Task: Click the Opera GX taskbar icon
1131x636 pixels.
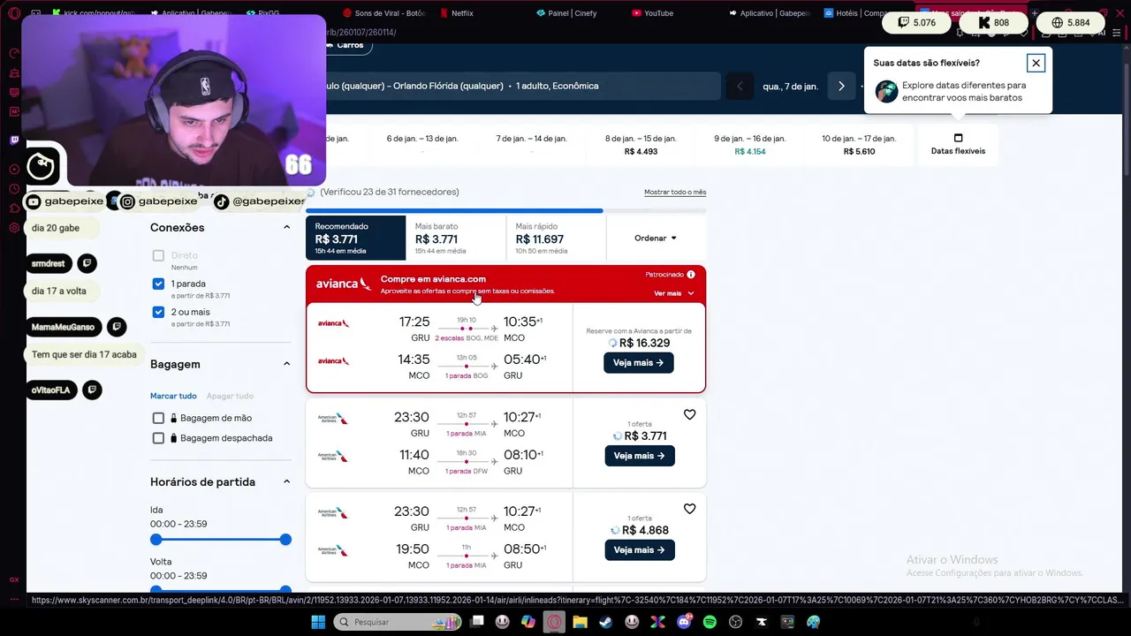Action: pos(554,622)
